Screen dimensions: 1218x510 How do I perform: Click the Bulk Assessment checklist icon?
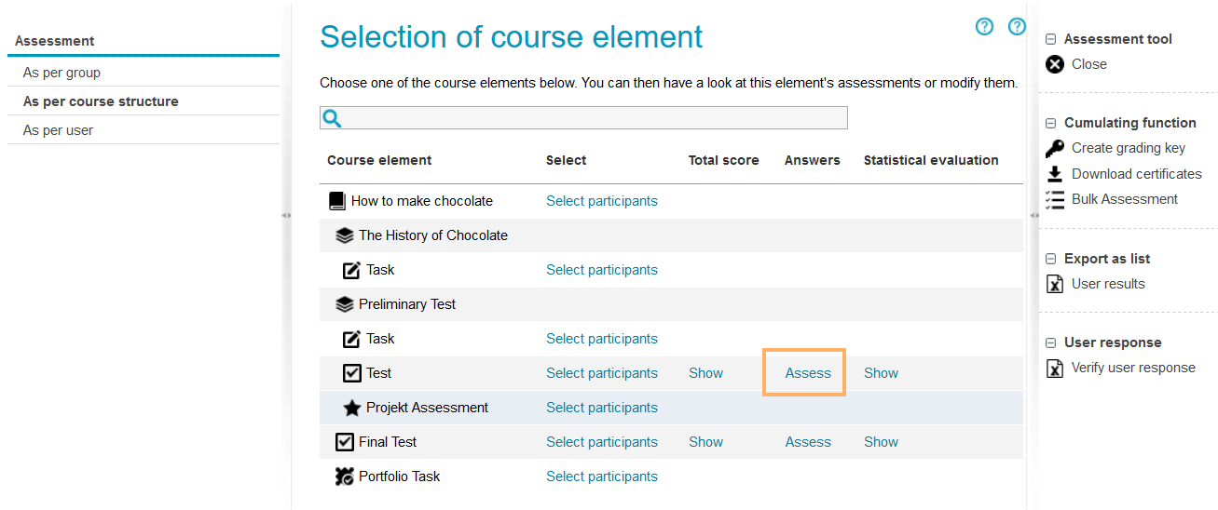[x=1054, y=199]
